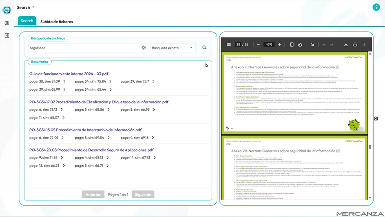Toggle the PDF viewer sidebar menu
The image size is (385, 217).
229,45
